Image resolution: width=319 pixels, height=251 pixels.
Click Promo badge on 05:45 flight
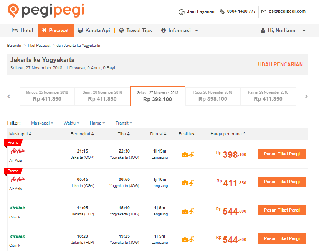click(13, 171)
